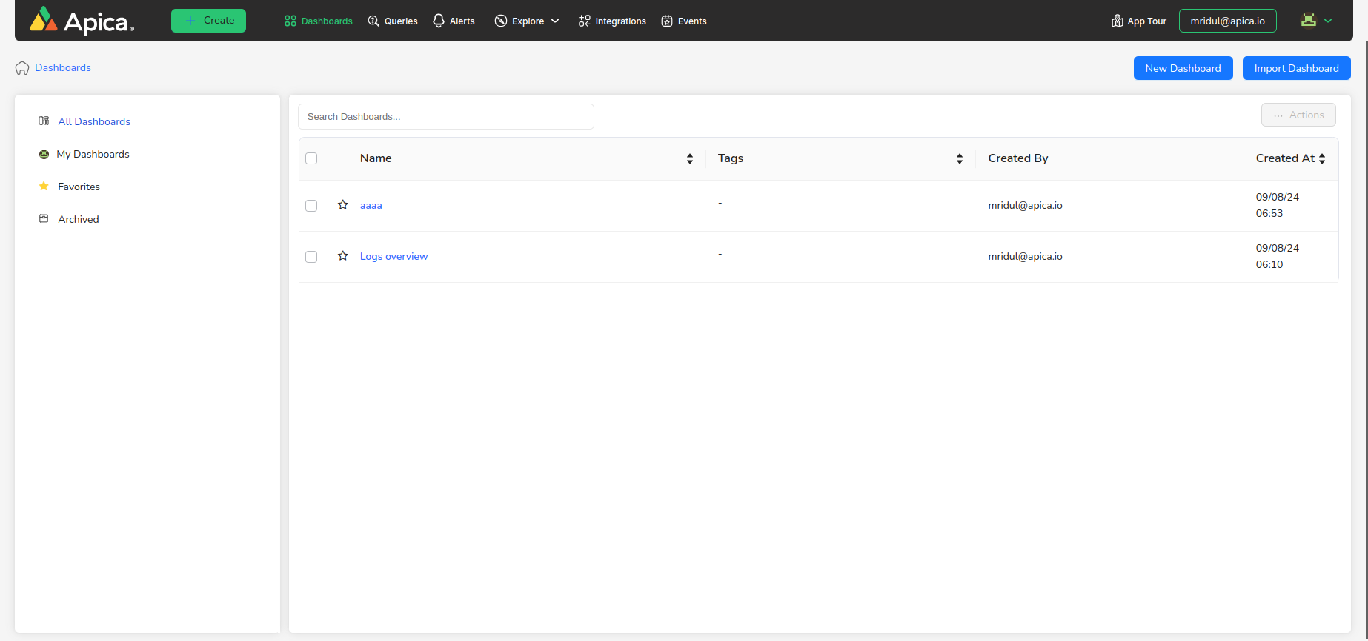1368x641 pixels.
Task: Star the aaaa dashboard as favorite
Action: click(343, 205)
